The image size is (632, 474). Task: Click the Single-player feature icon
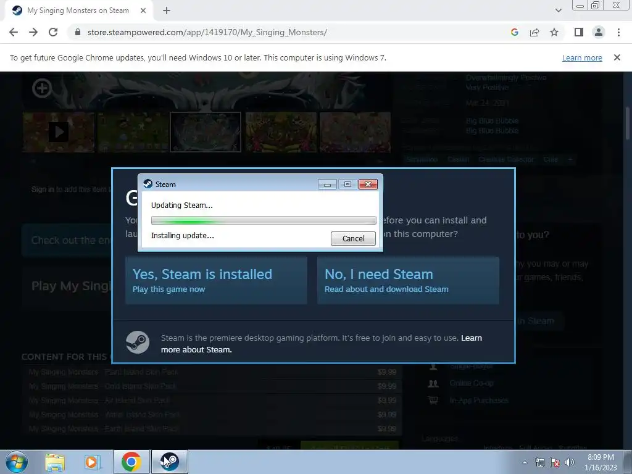(433, 366)
